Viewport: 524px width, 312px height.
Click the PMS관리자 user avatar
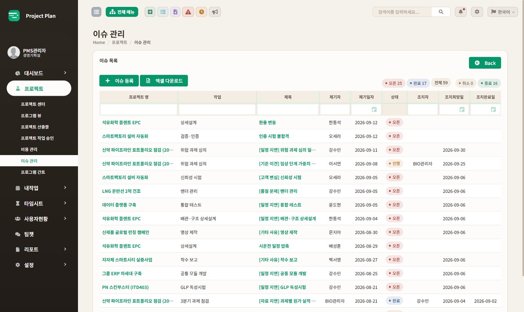coord(14,52)
